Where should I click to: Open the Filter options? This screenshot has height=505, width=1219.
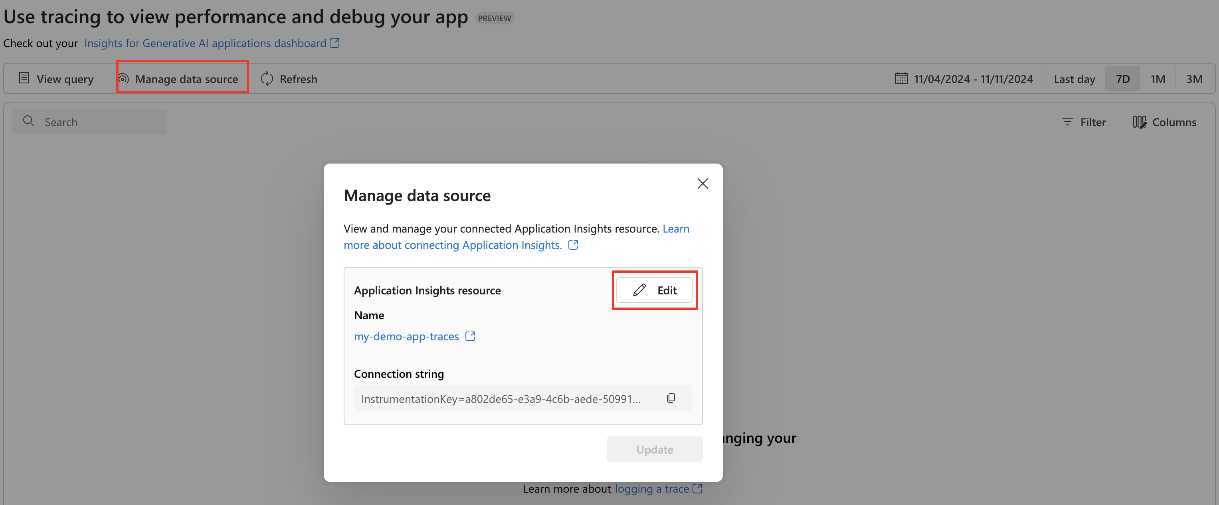tap(1084, 122)
